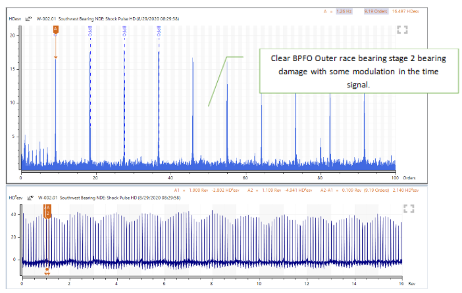The height and width of the screenshot is (293, 462).
Task: Click orange cursor triangles on Rev axis
Action: click(x=47, y=270)
